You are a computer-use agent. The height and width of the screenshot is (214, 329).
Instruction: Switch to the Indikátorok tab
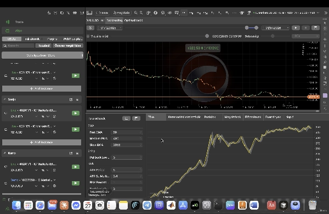32,39
